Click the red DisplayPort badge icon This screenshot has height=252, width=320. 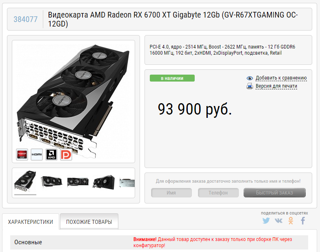[66, 154]
